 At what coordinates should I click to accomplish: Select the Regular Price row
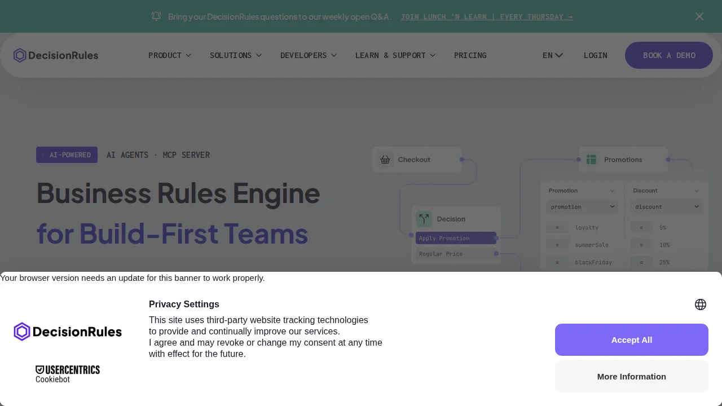click(456, 254)
